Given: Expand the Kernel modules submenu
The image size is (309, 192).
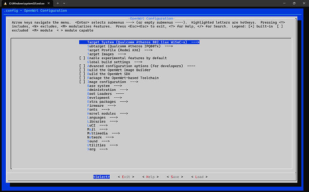Looking at the screenshot, I should coord(107,113).
